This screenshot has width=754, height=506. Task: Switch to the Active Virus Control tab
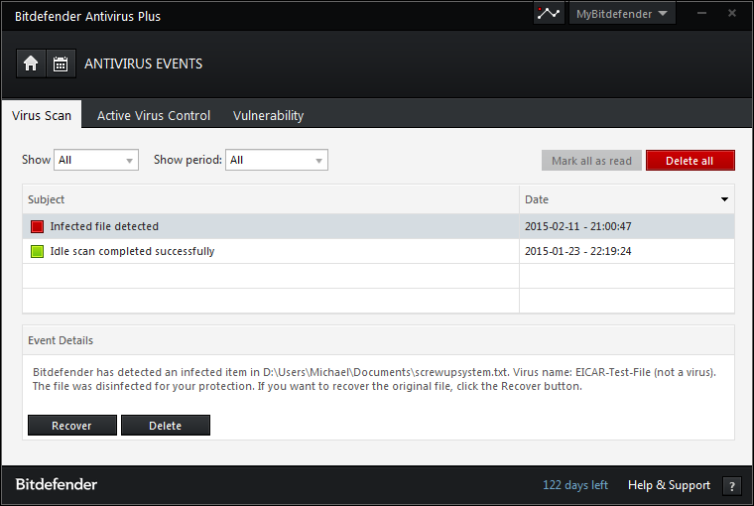154,115
